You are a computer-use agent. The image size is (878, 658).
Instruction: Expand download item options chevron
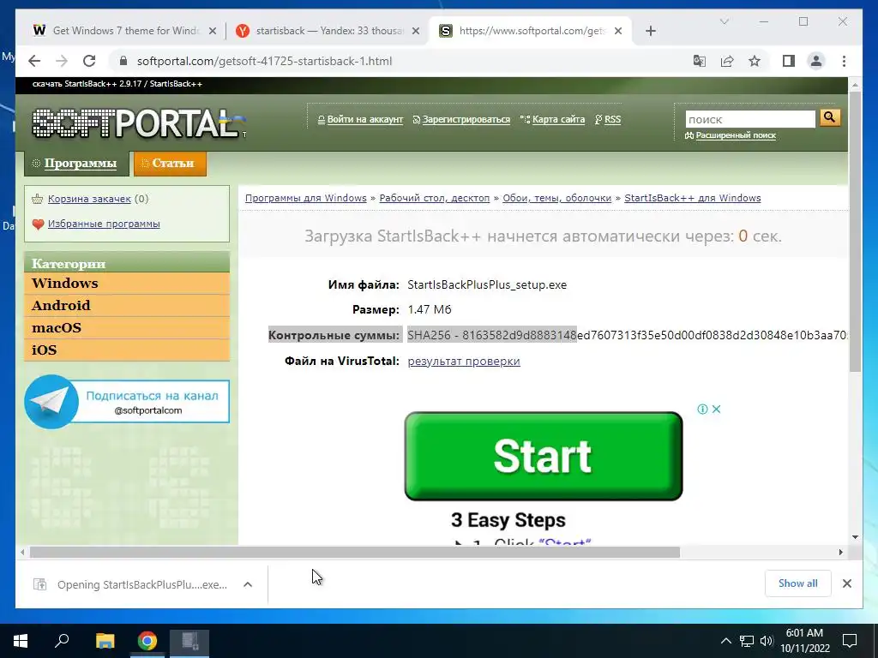pos(248,584)
